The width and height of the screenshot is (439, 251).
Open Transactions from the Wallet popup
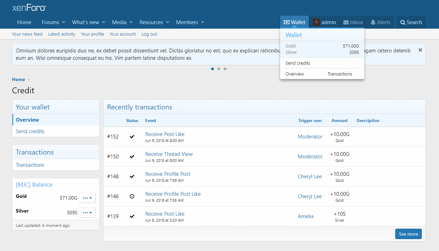pyautogui.click(x=340, y=74)
